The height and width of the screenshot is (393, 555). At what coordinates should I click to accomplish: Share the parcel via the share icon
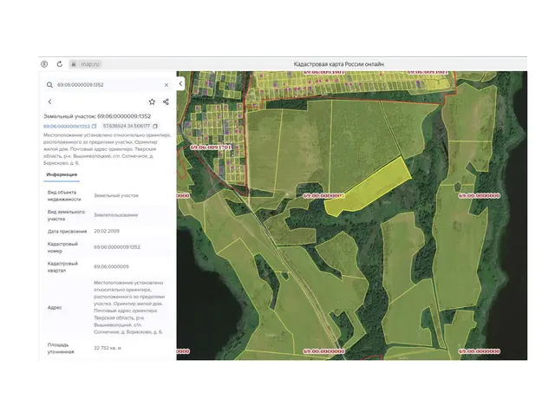point(166,102)
